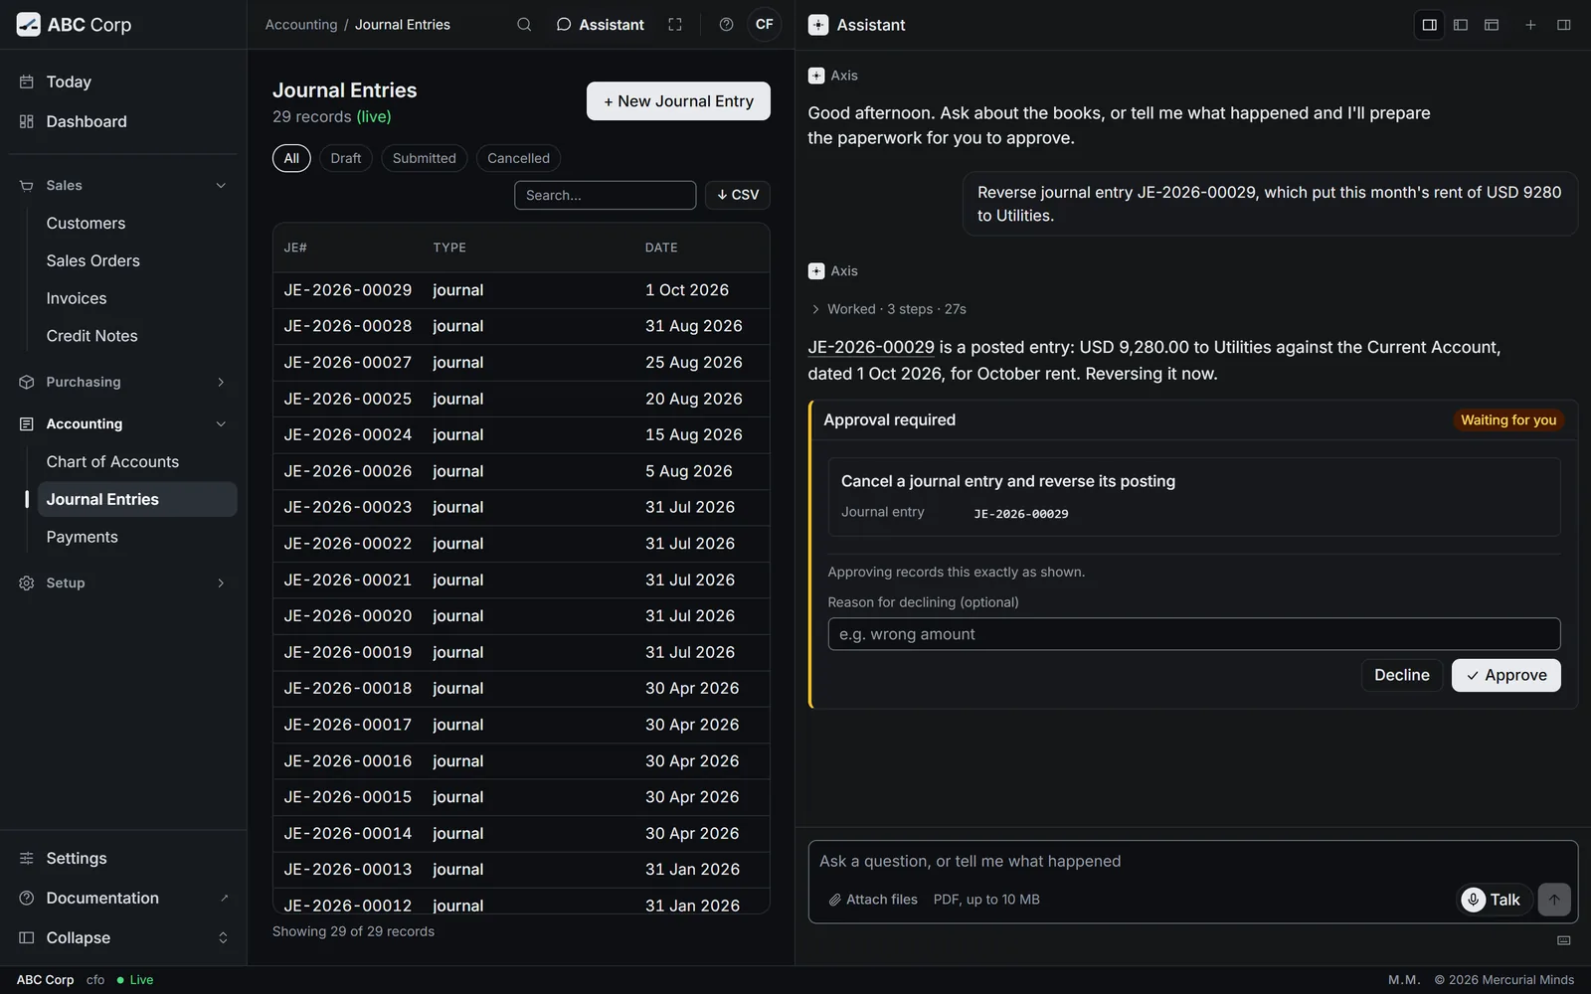The width and height of the screenshot is (1591, 994).
Task: Start voice input with Talk button
Action: tap(1493, 900)
